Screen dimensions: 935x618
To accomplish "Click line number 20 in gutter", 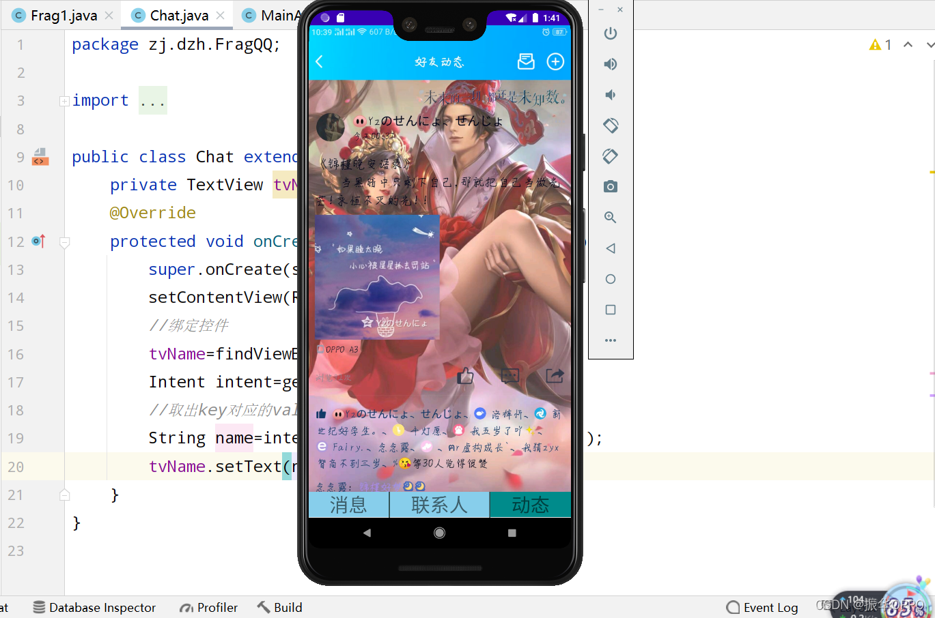I will tap(16, 467).
